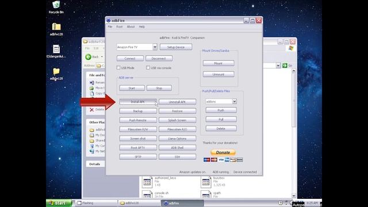This screenshot has width=368, height=207.
Task: Open the Explorer address bar dropdown
Action: (x=278, y=66)
